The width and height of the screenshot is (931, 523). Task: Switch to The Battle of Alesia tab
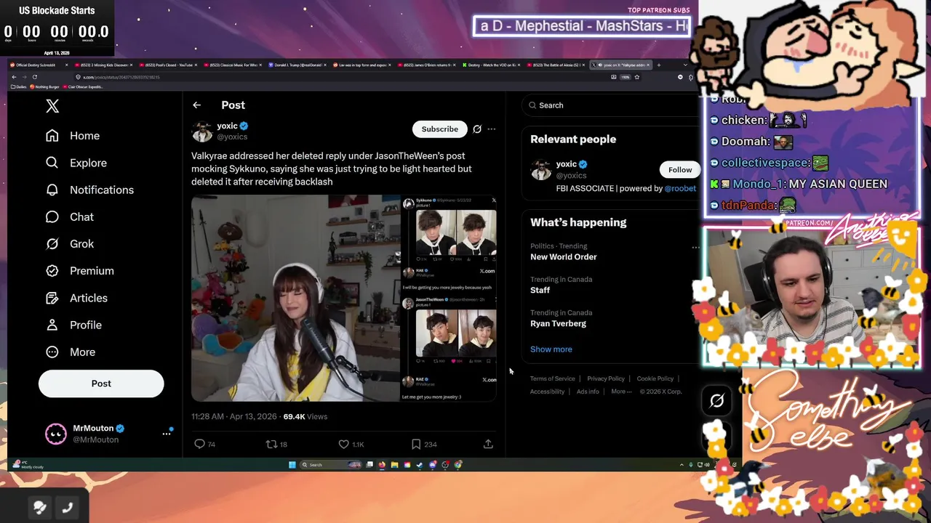pyautogui.click(x=555, y=65)
